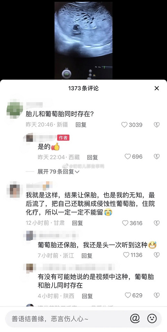This screenshot has width=167, height=332.
Task: Expand 展开79条回复 replies
Action: pyautogui.click(x=58, y=172)
